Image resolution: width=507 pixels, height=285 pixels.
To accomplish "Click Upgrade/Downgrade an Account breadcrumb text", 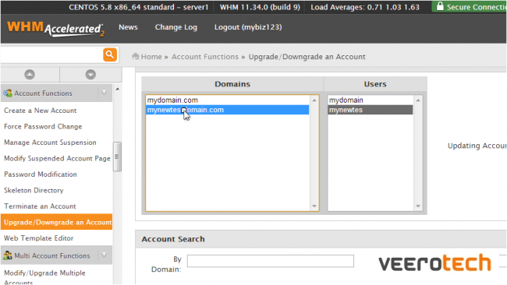I will click(307, 57).
